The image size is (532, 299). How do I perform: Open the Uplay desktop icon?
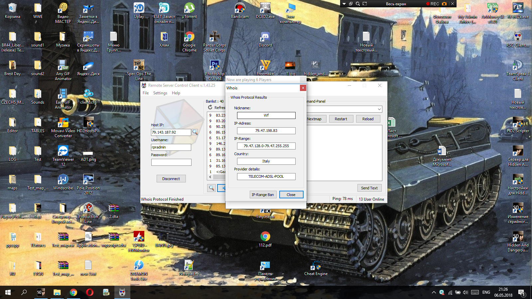tap(139, 11)
